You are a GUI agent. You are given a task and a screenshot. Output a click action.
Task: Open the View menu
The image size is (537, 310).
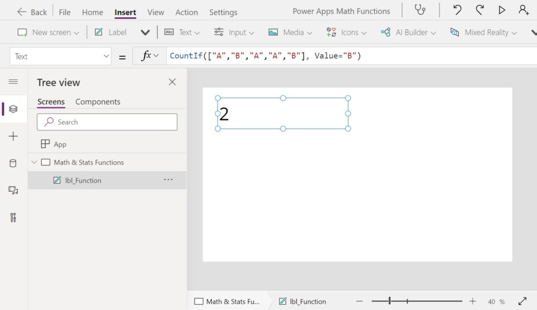pos(155,12)
